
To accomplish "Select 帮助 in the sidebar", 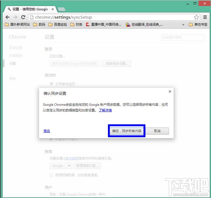I will (x=12, y=79).
